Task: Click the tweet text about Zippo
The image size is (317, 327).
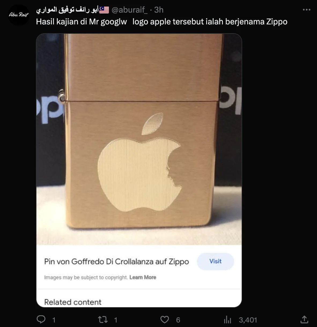Action: click(x=162, y=22)
